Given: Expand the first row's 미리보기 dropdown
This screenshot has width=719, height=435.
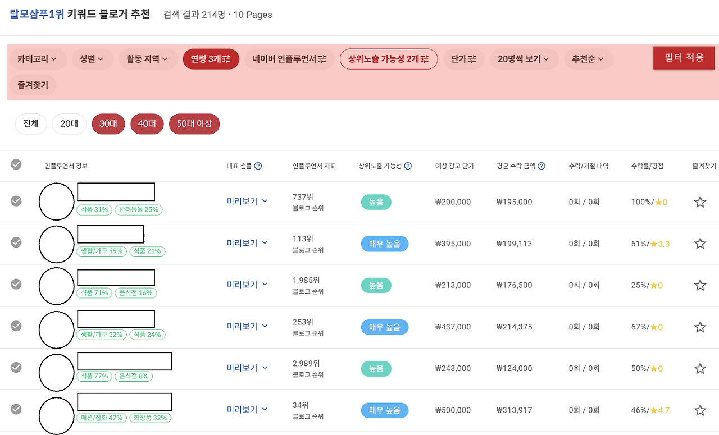Looking at the screenshot, I should pos(246,201).
